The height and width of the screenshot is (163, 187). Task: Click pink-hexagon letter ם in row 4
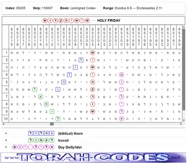122,75
